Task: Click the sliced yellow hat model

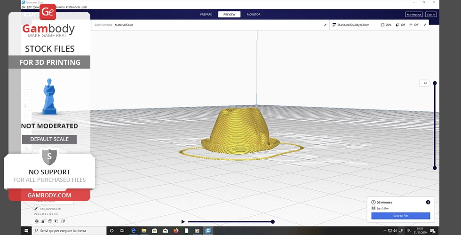Action: click(240, 131)
